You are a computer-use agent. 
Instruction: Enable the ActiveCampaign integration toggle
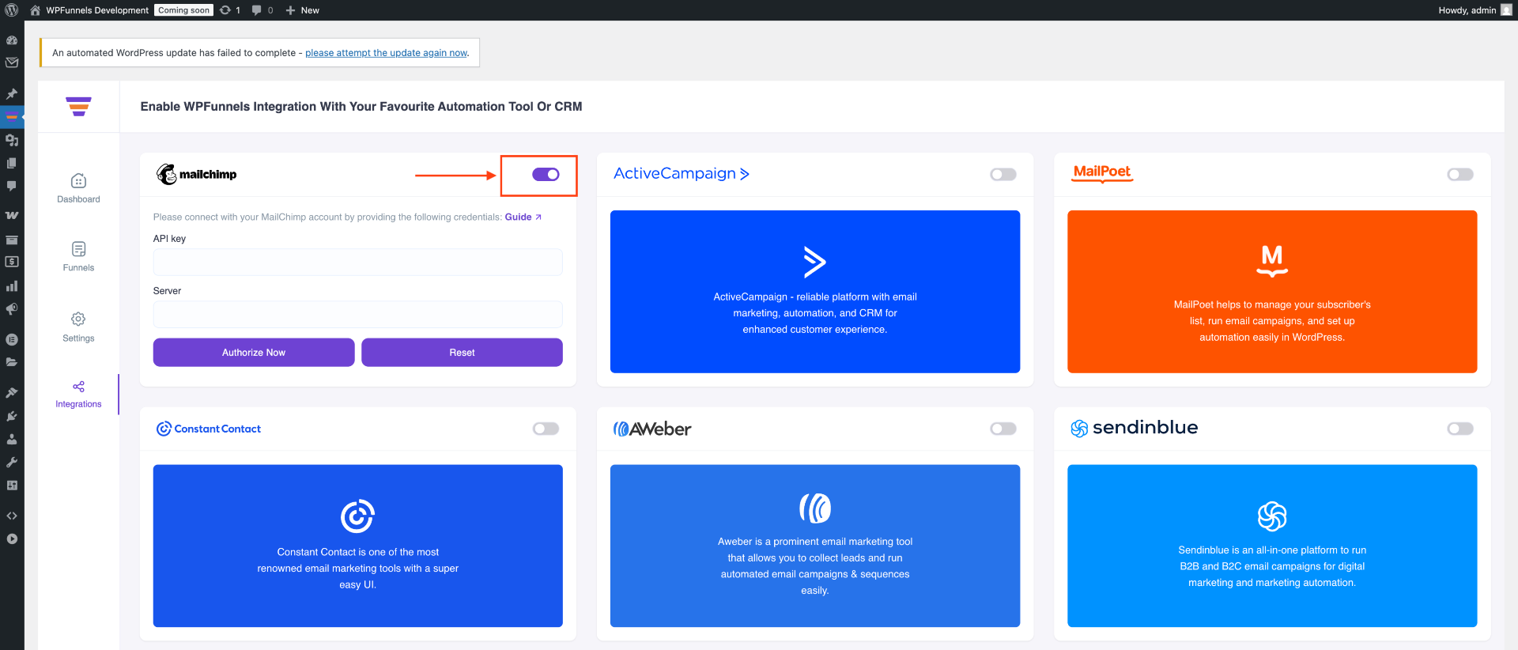(x=1003, y=175)
